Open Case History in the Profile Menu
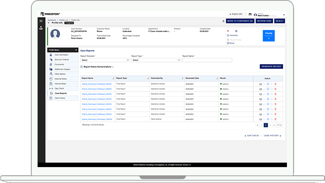 (63, 98)
